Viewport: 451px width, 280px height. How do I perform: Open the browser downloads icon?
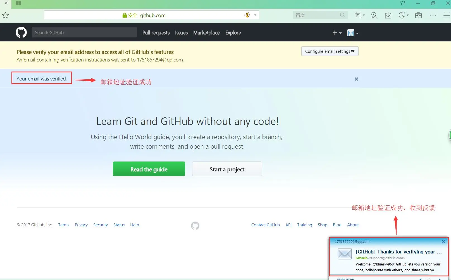pyautogui.click(x=388, y=15)
